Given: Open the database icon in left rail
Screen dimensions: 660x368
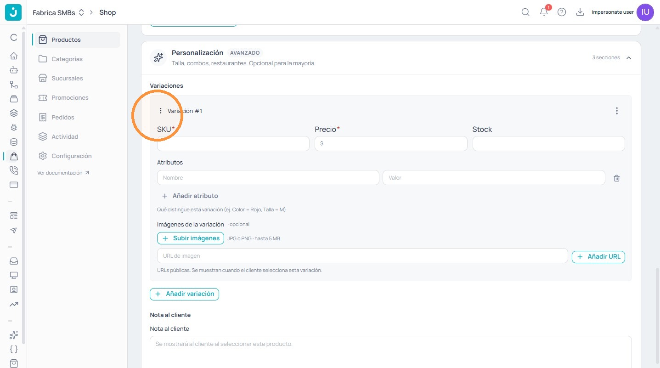Looking at the screenshot, I should [x=14, y=142].
